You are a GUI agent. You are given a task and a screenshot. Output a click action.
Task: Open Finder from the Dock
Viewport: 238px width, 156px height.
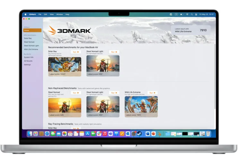tap(30, 134)
